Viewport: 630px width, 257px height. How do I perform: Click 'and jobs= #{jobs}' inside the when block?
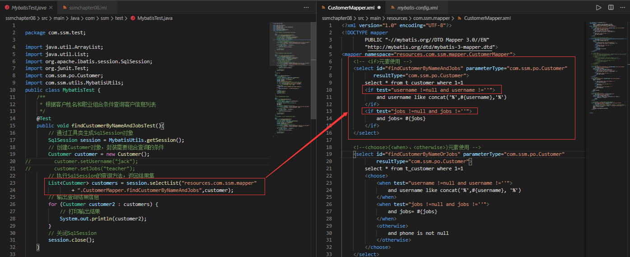413,211
